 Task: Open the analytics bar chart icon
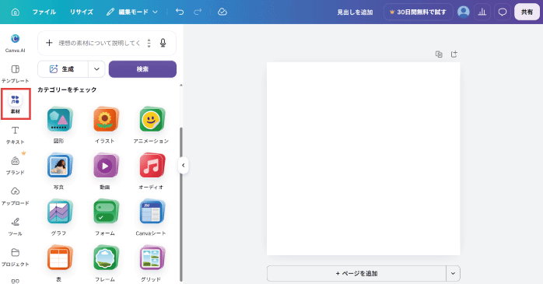(x=482, y=12)
